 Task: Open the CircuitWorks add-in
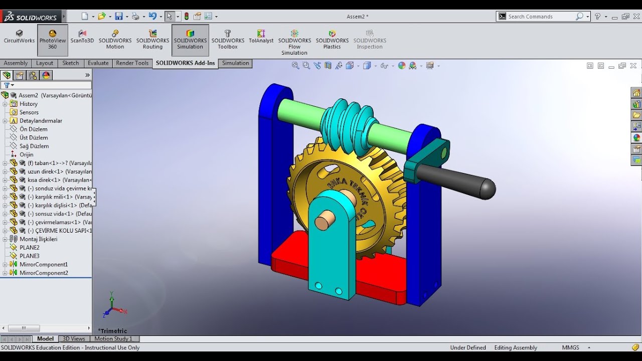(x=19, y=37)
